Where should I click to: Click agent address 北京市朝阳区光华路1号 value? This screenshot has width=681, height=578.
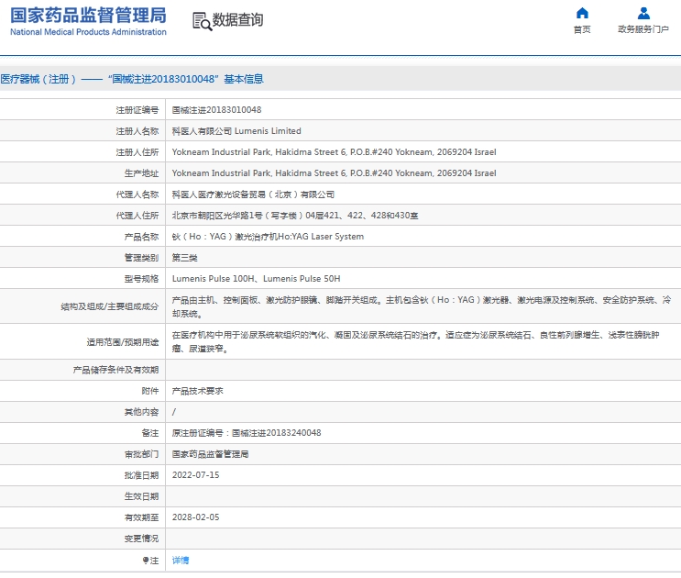tap(295, 216)
